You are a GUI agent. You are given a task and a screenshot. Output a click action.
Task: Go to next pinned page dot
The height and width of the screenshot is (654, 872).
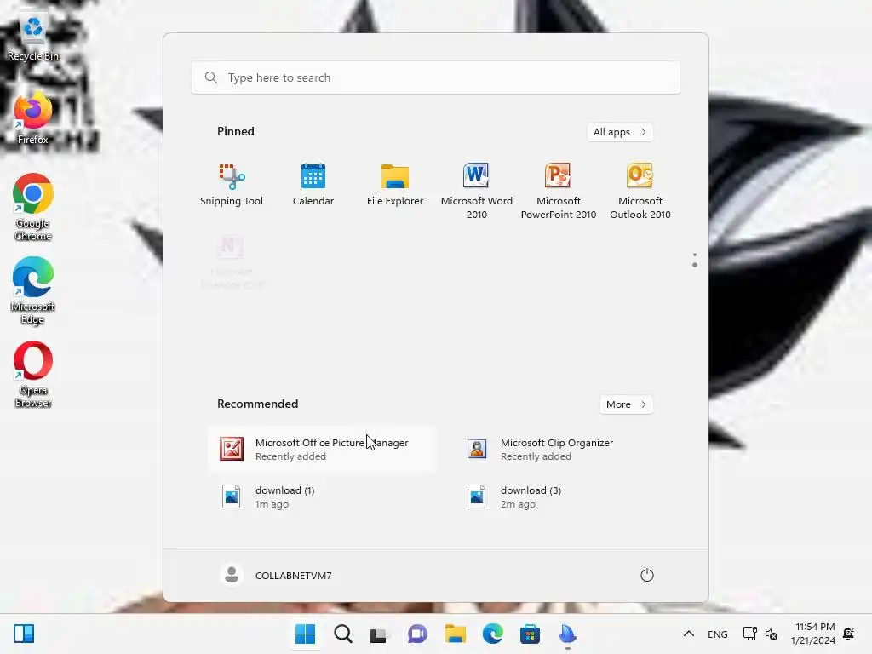pyautogui.click(x=695, y=266)
